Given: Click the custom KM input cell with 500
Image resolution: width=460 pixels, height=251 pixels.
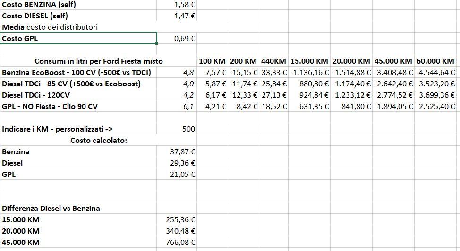Looking at the screenshot, I should tap(177, 129).
